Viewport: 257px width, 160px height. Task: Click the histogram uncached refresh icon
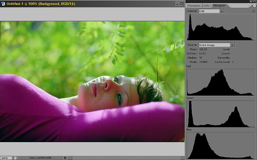253,11
